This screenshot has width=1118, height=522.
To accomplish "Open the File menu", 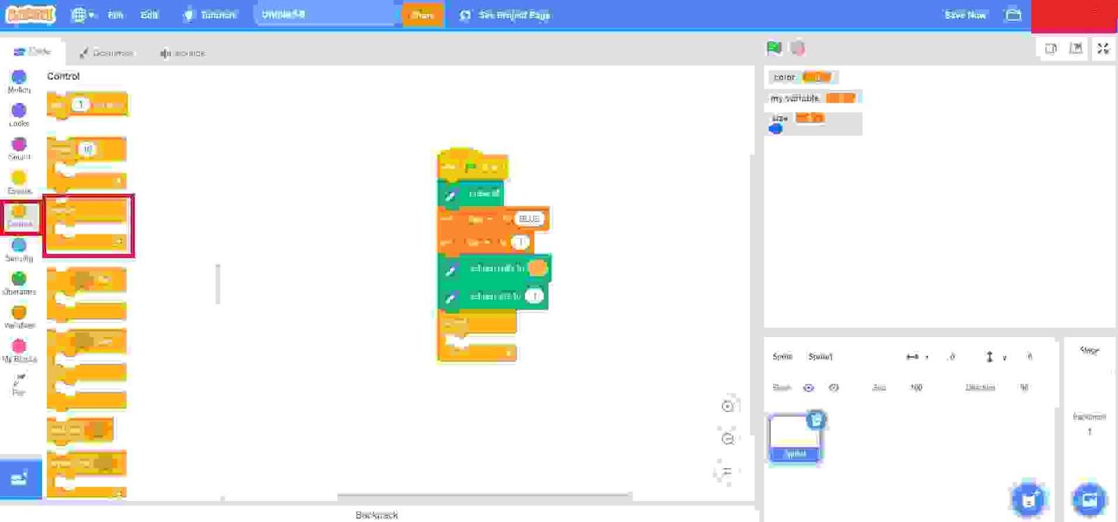I will pos(116,15).
